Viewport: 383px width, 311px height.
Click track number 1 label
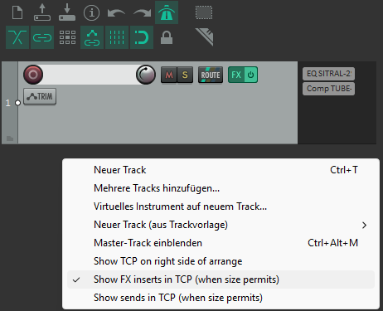[7, 103]
